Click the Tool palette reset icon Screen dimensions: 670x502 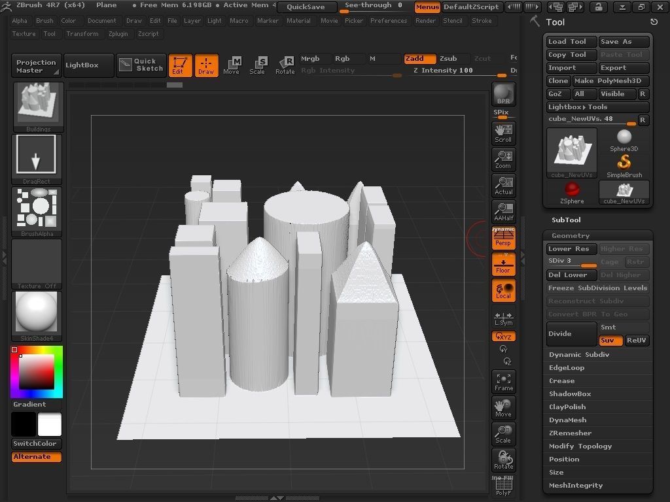pyautogui.click(x=654, y=22)
